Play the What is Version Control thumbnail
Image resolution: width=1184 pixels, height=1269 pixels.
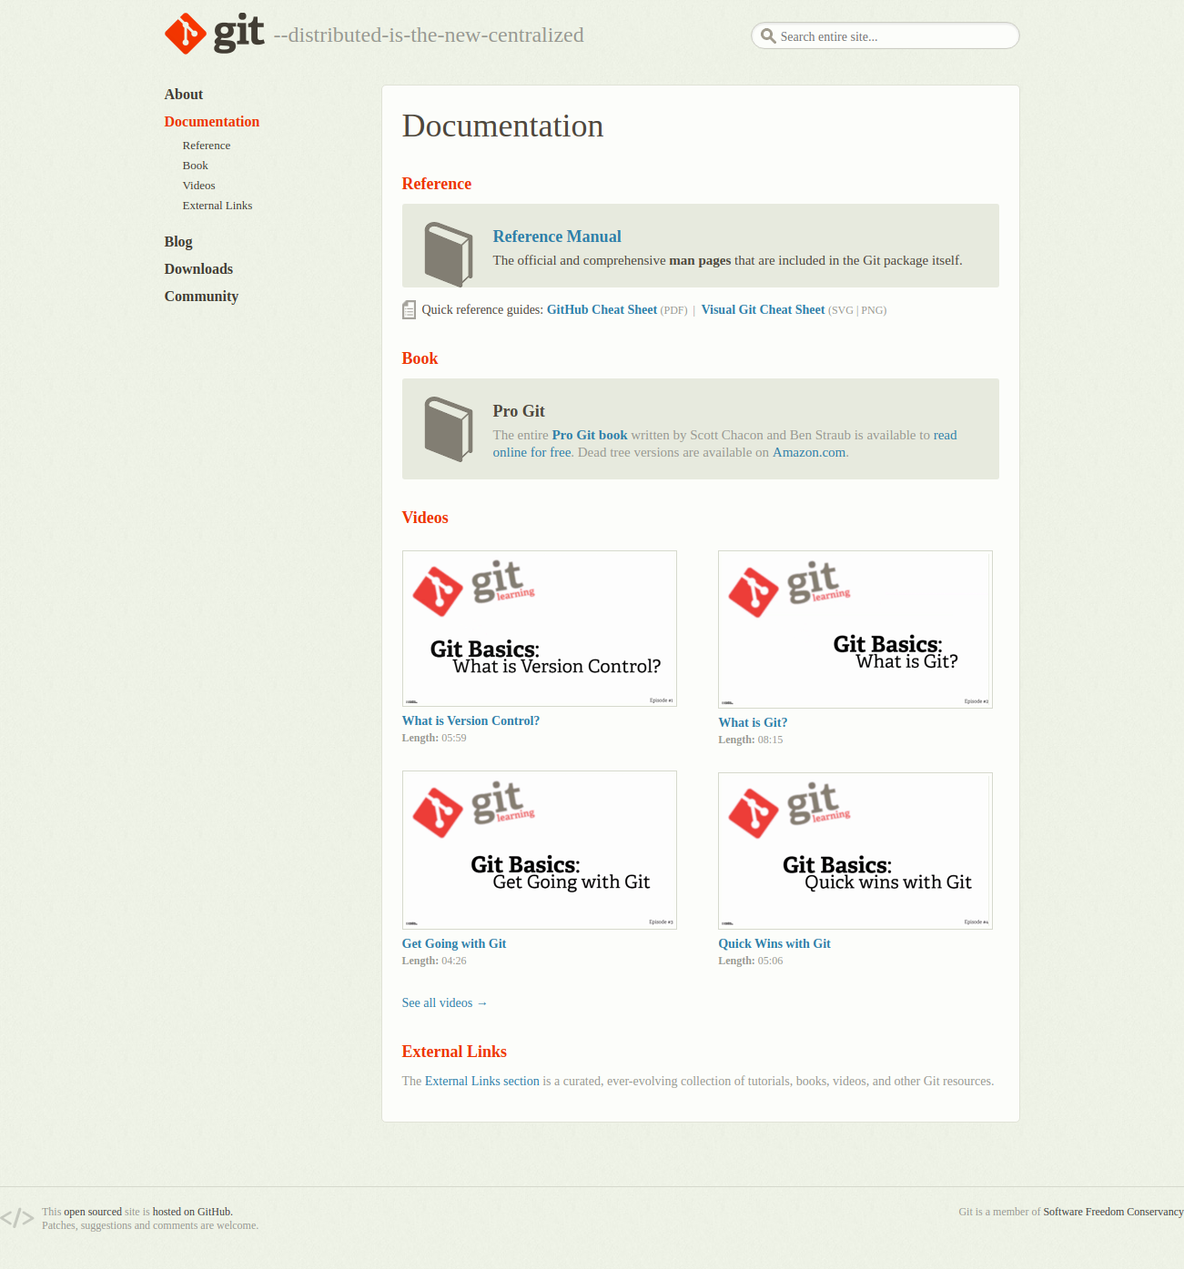tap(540, 629)
